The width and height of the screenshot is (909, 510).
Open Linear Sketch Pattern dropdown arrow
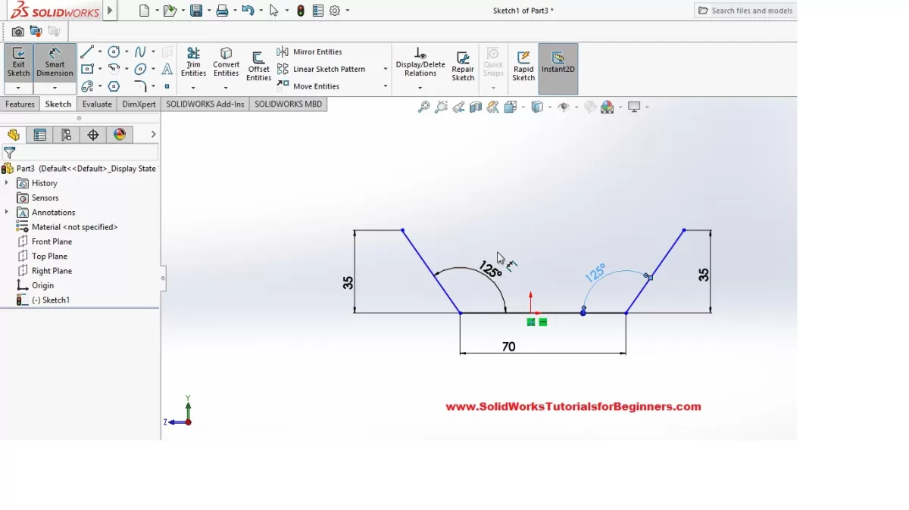pyautogui.click(x=386, y=69)
